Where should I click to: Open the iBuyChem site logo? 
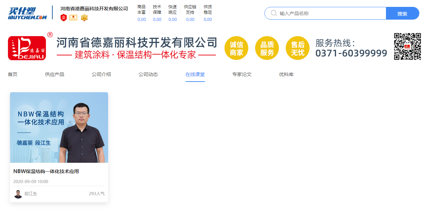pos(28,13)
